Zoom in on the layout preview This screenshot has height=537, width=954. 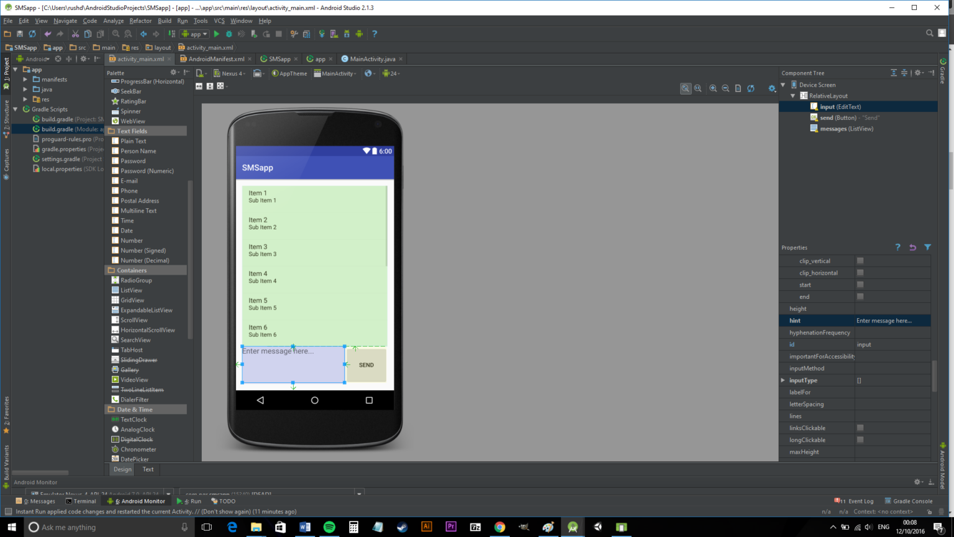712,88
